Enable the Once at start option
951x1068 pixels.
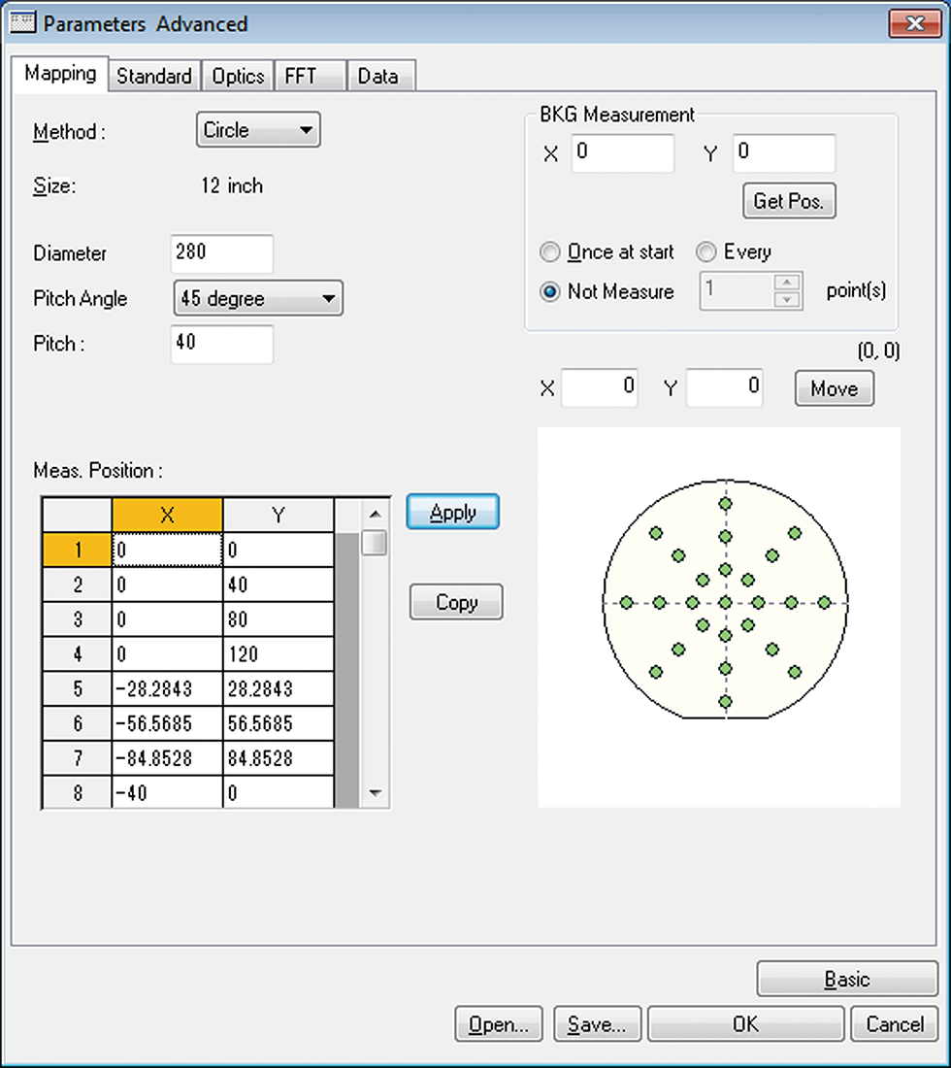click(x=550, y=251)
